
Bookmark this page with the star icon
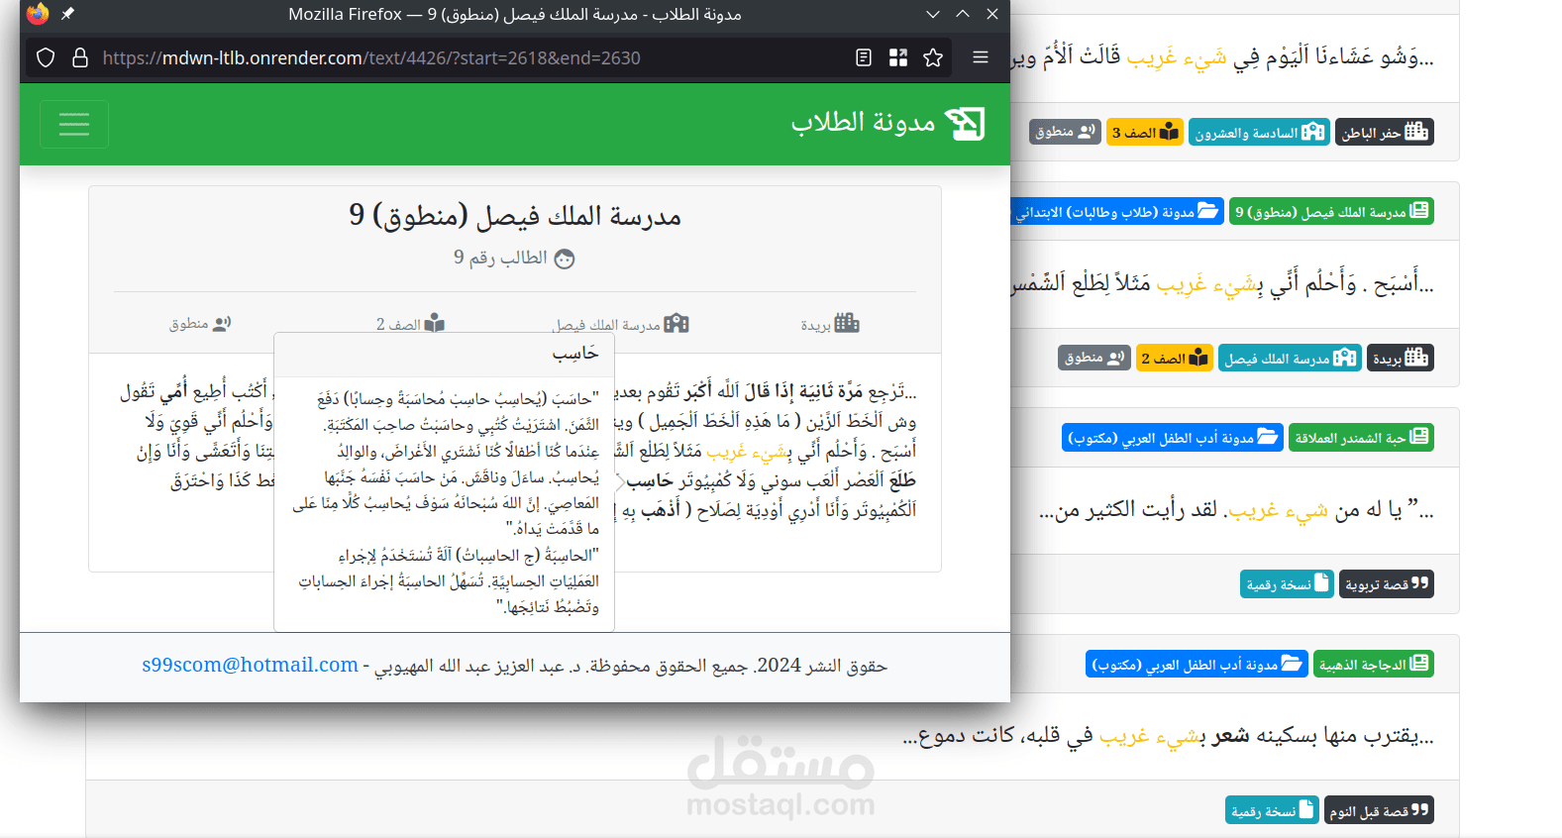tap(933, 57)
